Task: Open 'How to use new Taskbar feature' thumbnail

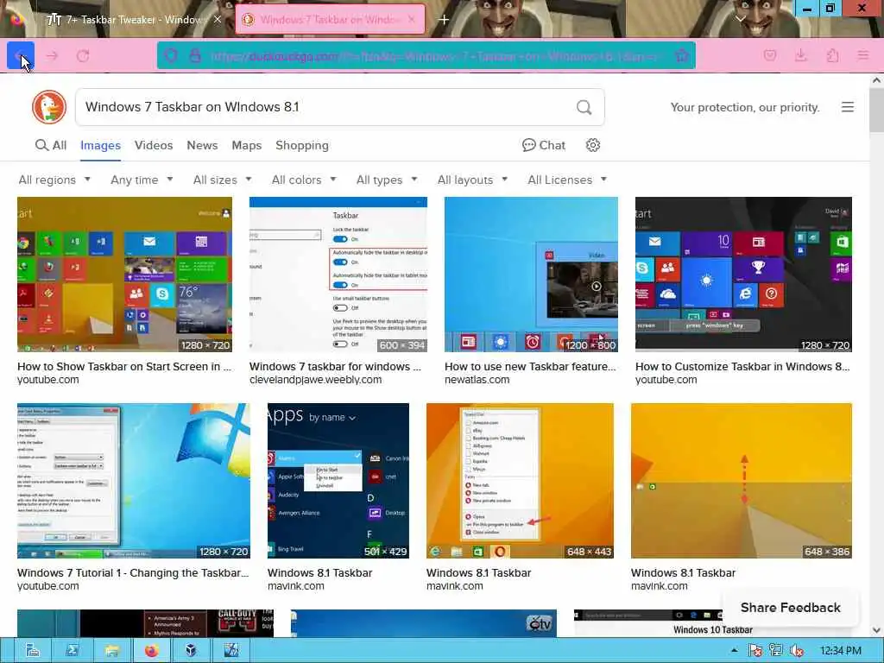Action: (x=531, y=274)
